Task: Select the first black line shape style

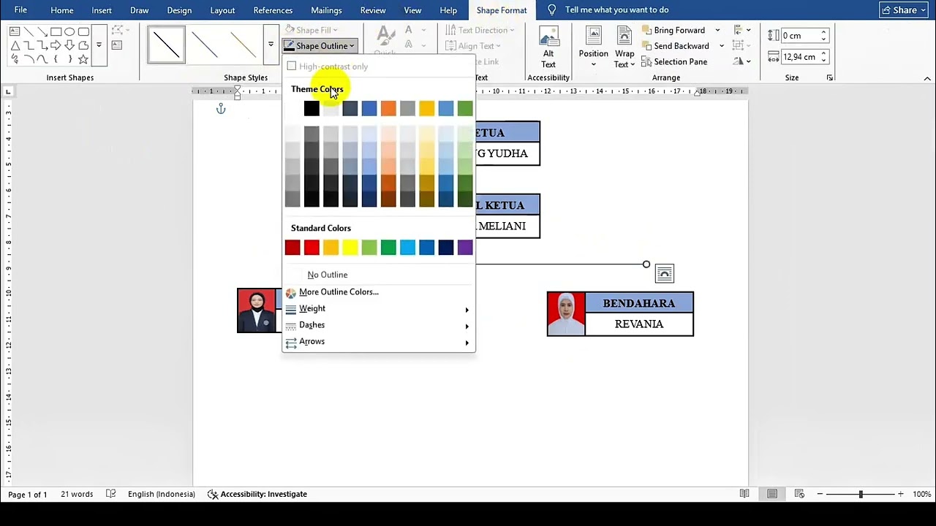Action: tap(166, 45)
